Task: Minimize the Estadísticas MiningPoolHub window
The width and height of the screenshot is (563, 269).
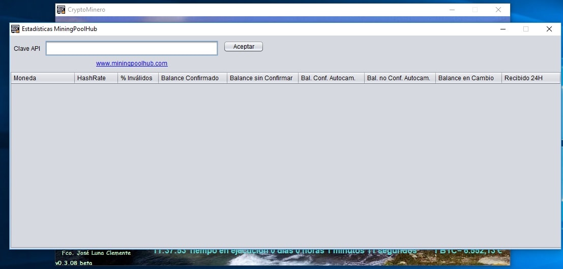Action: click(x=503, y=29)
